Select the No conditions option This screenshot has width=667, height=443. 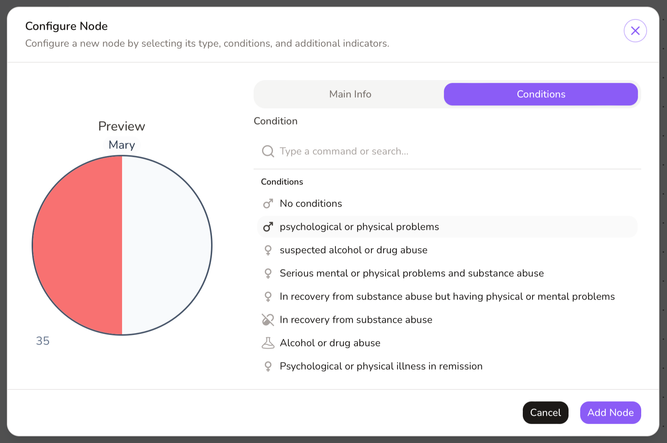(311, 204)
